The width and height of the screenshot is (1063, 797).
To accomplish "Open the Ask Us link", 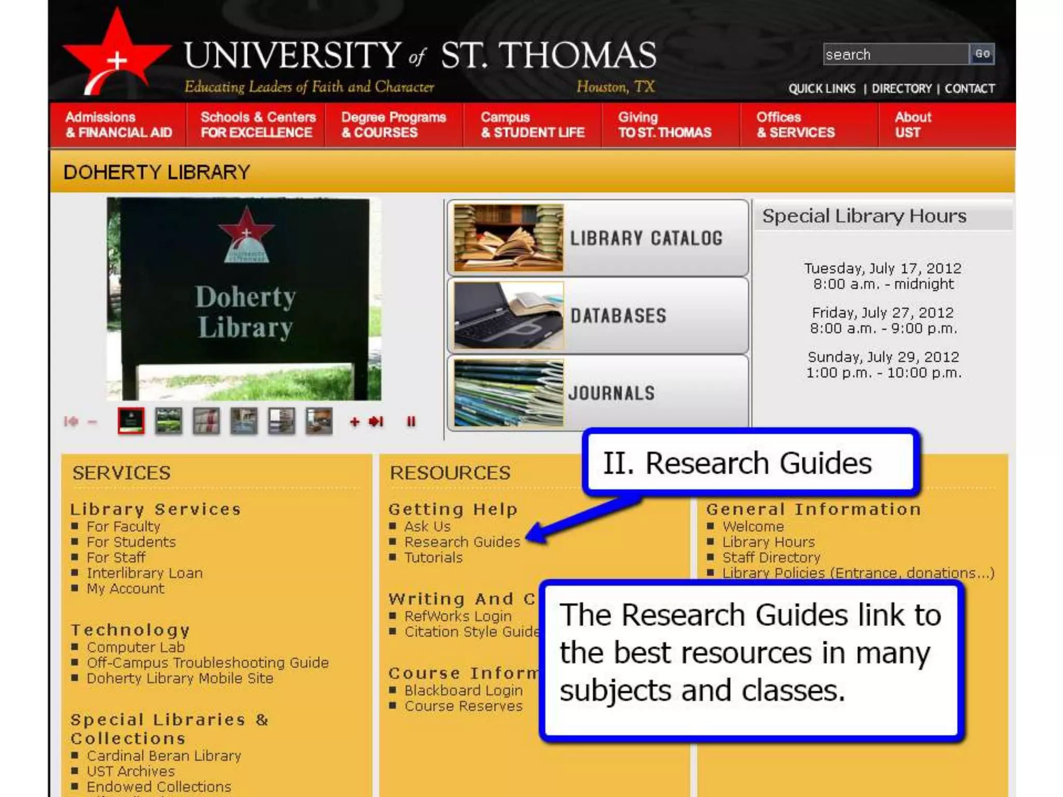I will click(x=427, y=527).
